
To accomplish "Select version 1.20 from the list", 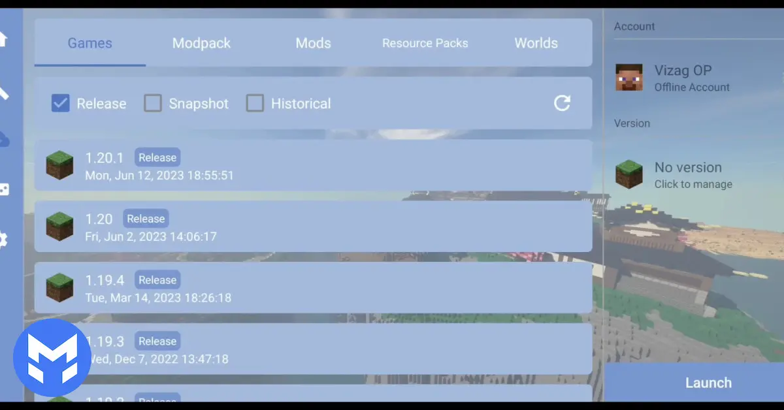I will [x=313, y=227].
